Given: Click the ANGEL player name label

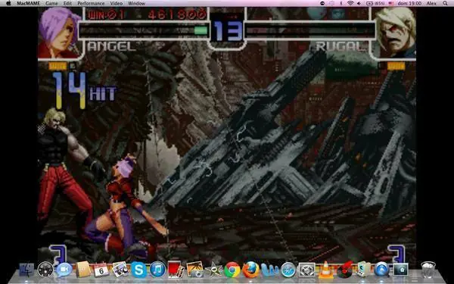Looking at the screenshot, I should (x=112, y=47).
